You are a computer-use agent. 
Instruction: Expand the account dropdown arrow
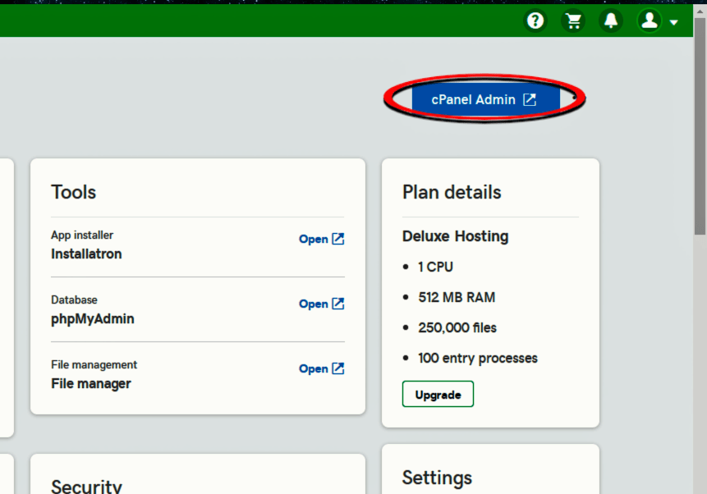coord(673,22)
